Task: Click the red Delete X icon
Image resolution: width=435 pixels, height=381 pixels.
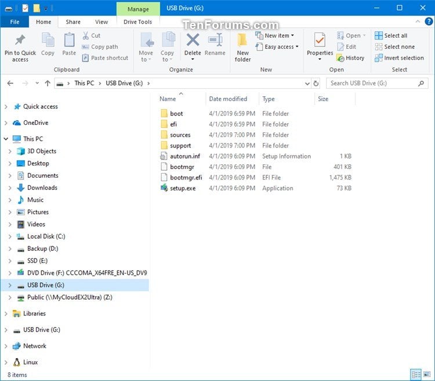Action: (193, 39)
